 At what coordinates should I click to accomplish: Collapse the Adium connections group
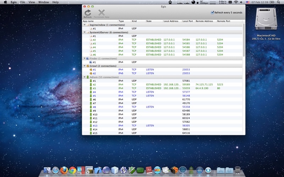[x=84, y=77]
